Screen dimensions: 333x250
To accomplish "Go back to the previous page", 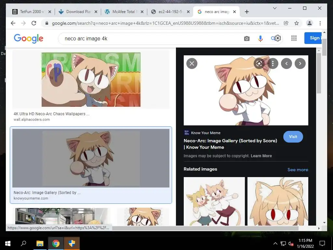I will point(13,23).
